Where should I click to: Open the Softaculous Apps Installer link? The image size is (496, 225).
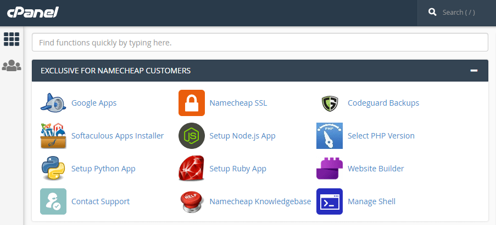click(118, 136)
